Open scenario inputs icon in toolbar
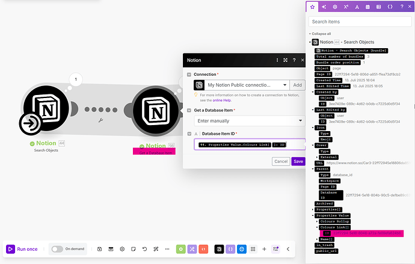The image size is (415, 264). (x=111, y=249)
